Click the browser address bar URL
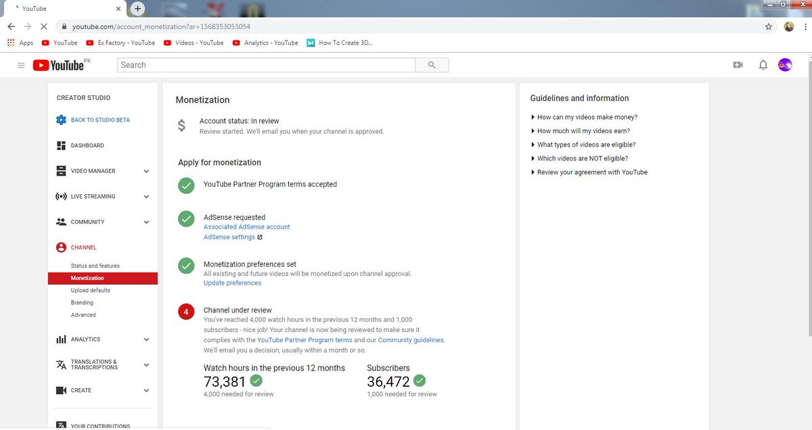This screenshot has width=812, height=430. [x=162, y=26]
